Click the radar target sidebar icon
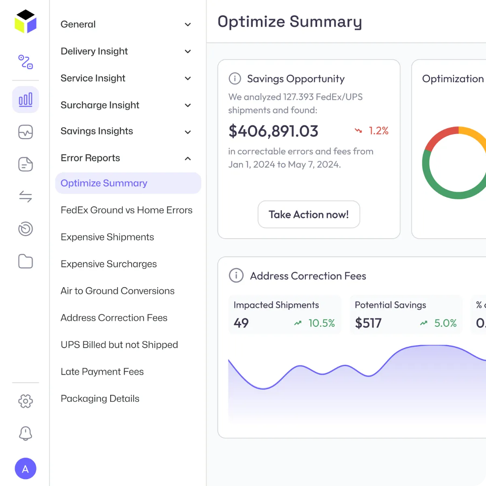 26,229
